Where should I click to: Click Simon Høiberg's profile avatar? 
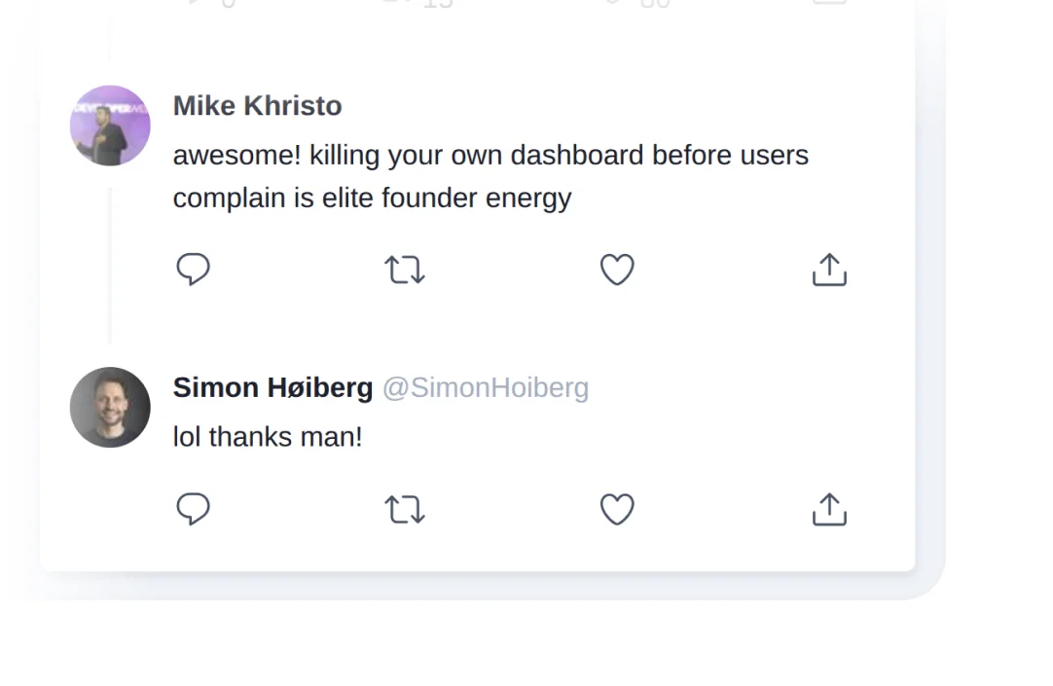(110, 408)
